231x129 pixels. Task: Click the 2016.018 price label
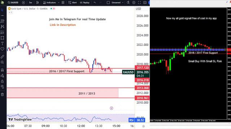142,80
